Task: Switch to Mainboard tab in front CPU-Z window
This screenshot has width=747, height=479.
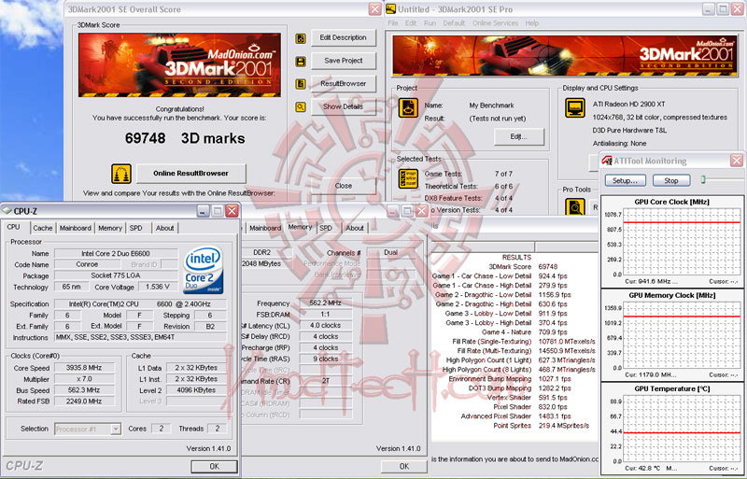Action: (76, 228)
